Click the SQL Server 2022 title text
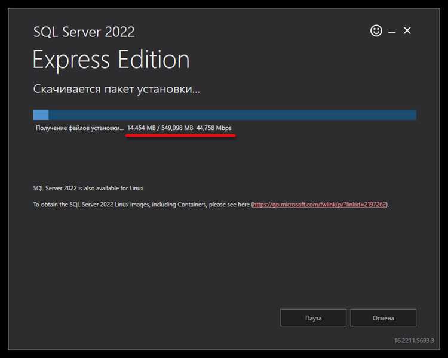 (84, 32)
